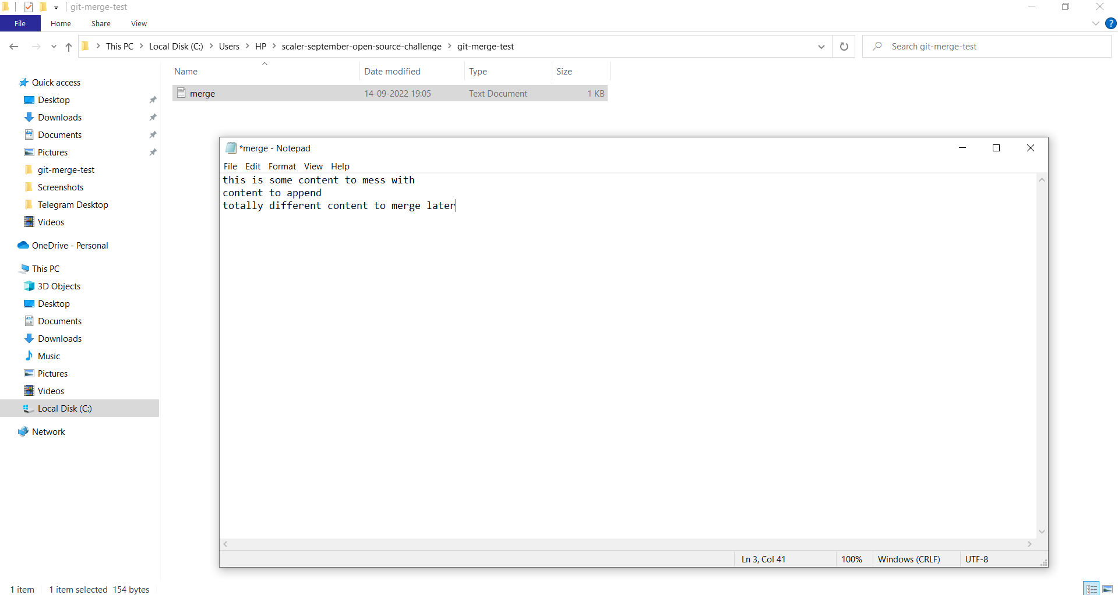Open File Explorer help
The width and height of the screenshot is (1118, 595).
click(x=1110, y=23)
